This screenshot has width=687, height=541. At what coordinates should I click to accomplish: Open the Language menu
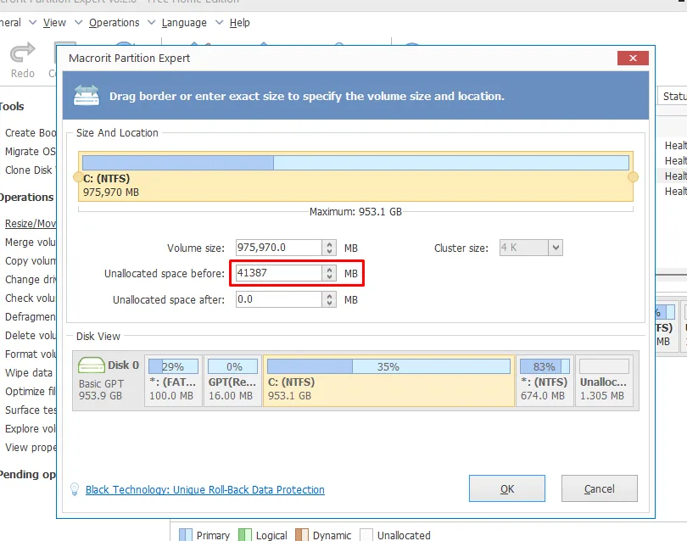coord(184,23)
